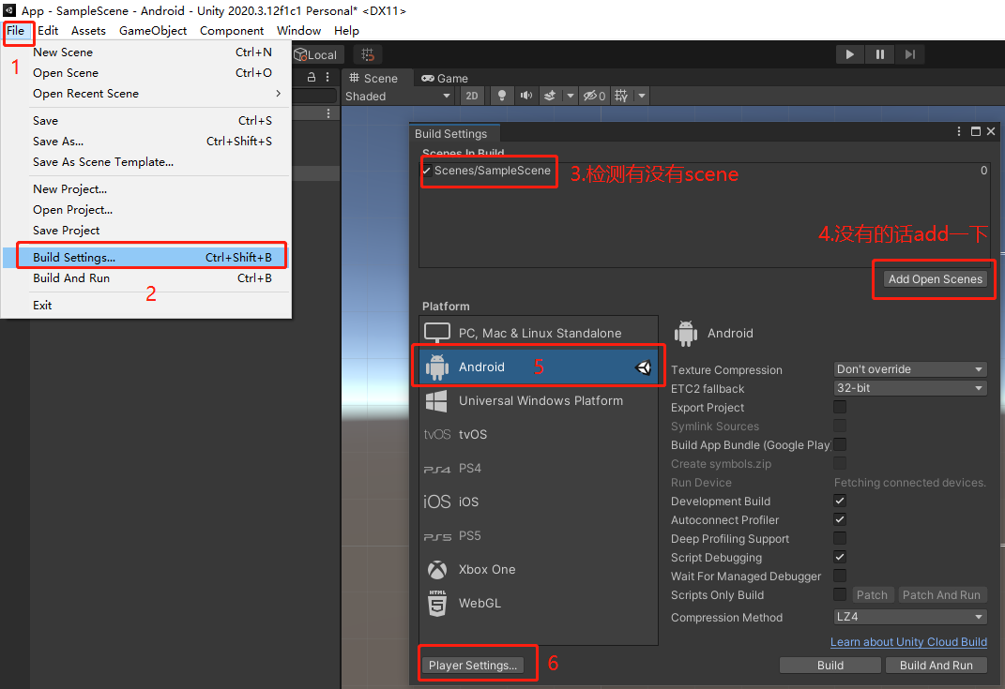
Task: Disable the Autoconnect Profiler checkbox
Action: [839, 519]
